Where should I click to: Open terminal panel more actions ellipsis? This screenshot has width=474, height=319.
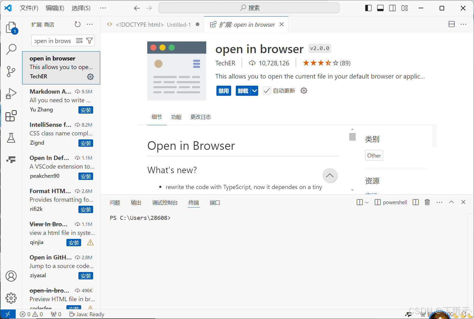tap(440, 202)
